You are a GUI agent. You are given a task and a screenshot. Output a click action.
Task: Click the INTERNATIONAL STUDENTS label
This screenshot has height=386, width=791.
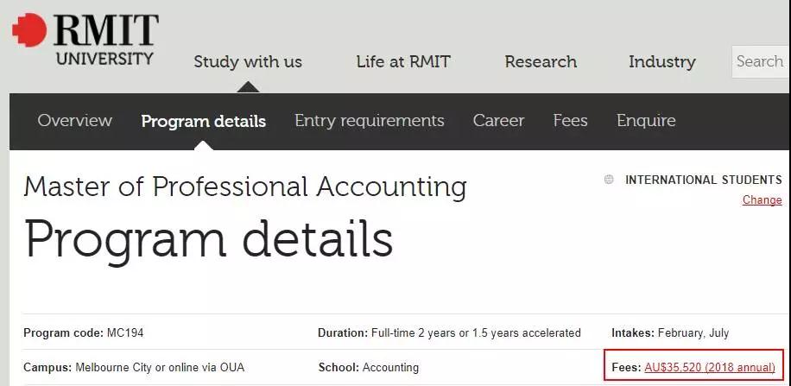point(703,180)
